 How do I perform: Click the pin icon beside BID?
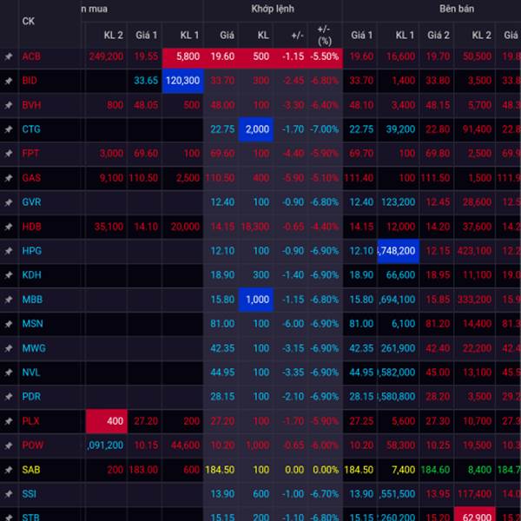click(9, 81)
